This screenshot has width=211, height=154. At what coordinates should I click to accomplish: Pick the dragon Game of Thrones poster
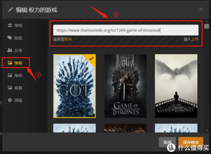click(x=176, y=86)
